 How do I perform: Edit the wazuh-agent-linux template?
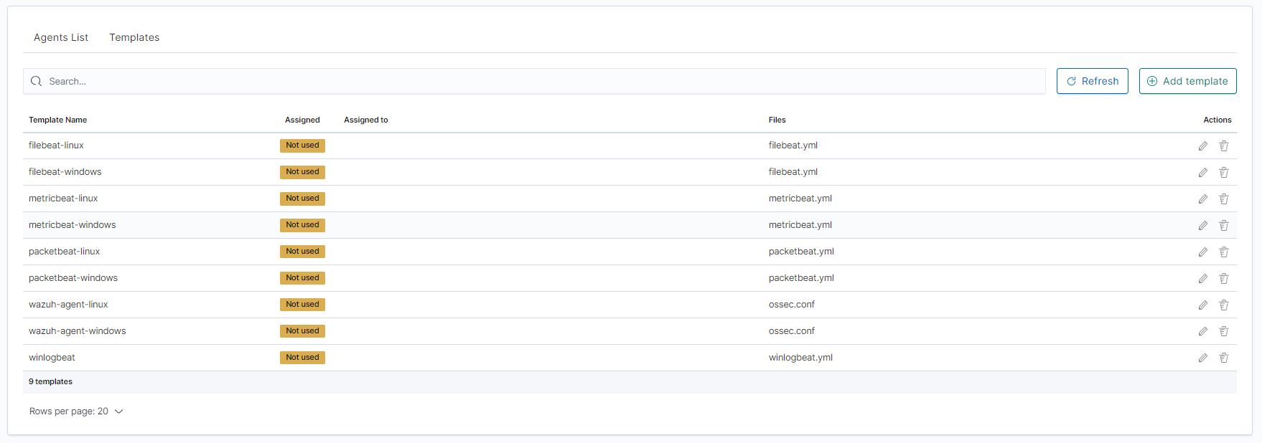pyautogui.click(x=1203, y=305)
